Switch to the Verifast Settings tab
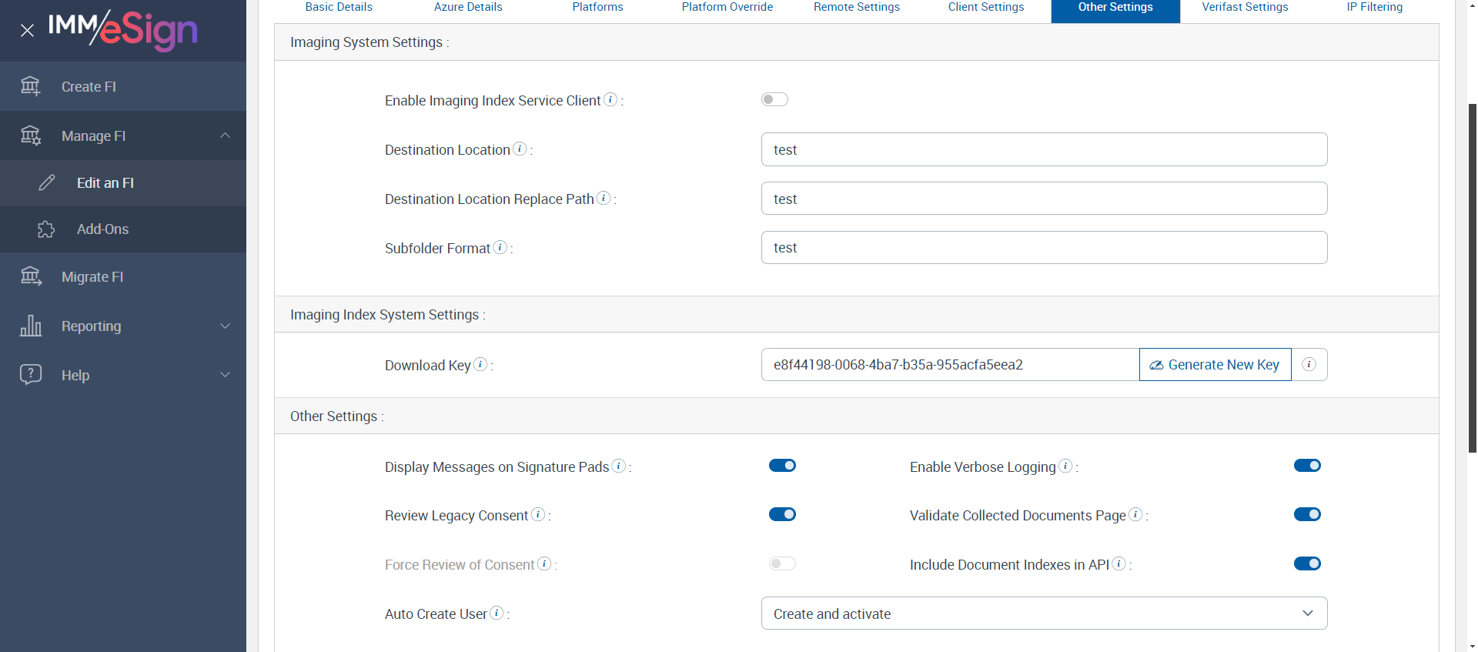 (x=1245, y=8)
